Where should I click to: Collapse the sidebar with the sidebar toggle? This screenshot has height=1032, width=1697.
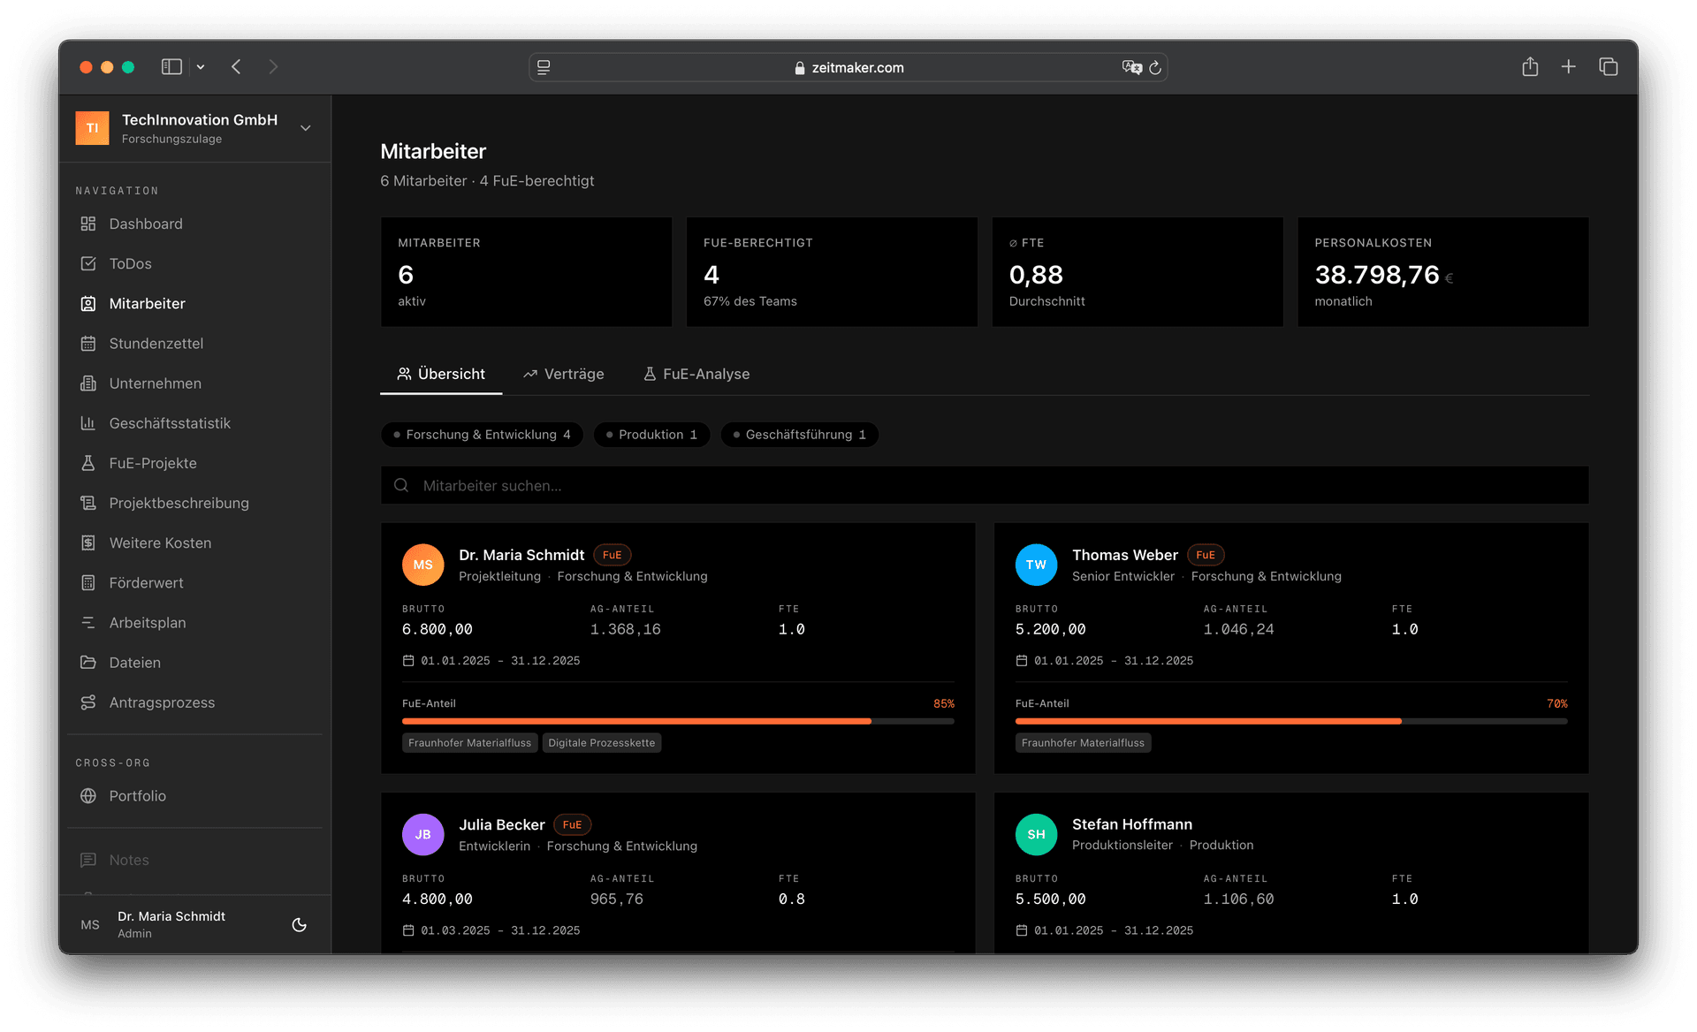point(171,66)
